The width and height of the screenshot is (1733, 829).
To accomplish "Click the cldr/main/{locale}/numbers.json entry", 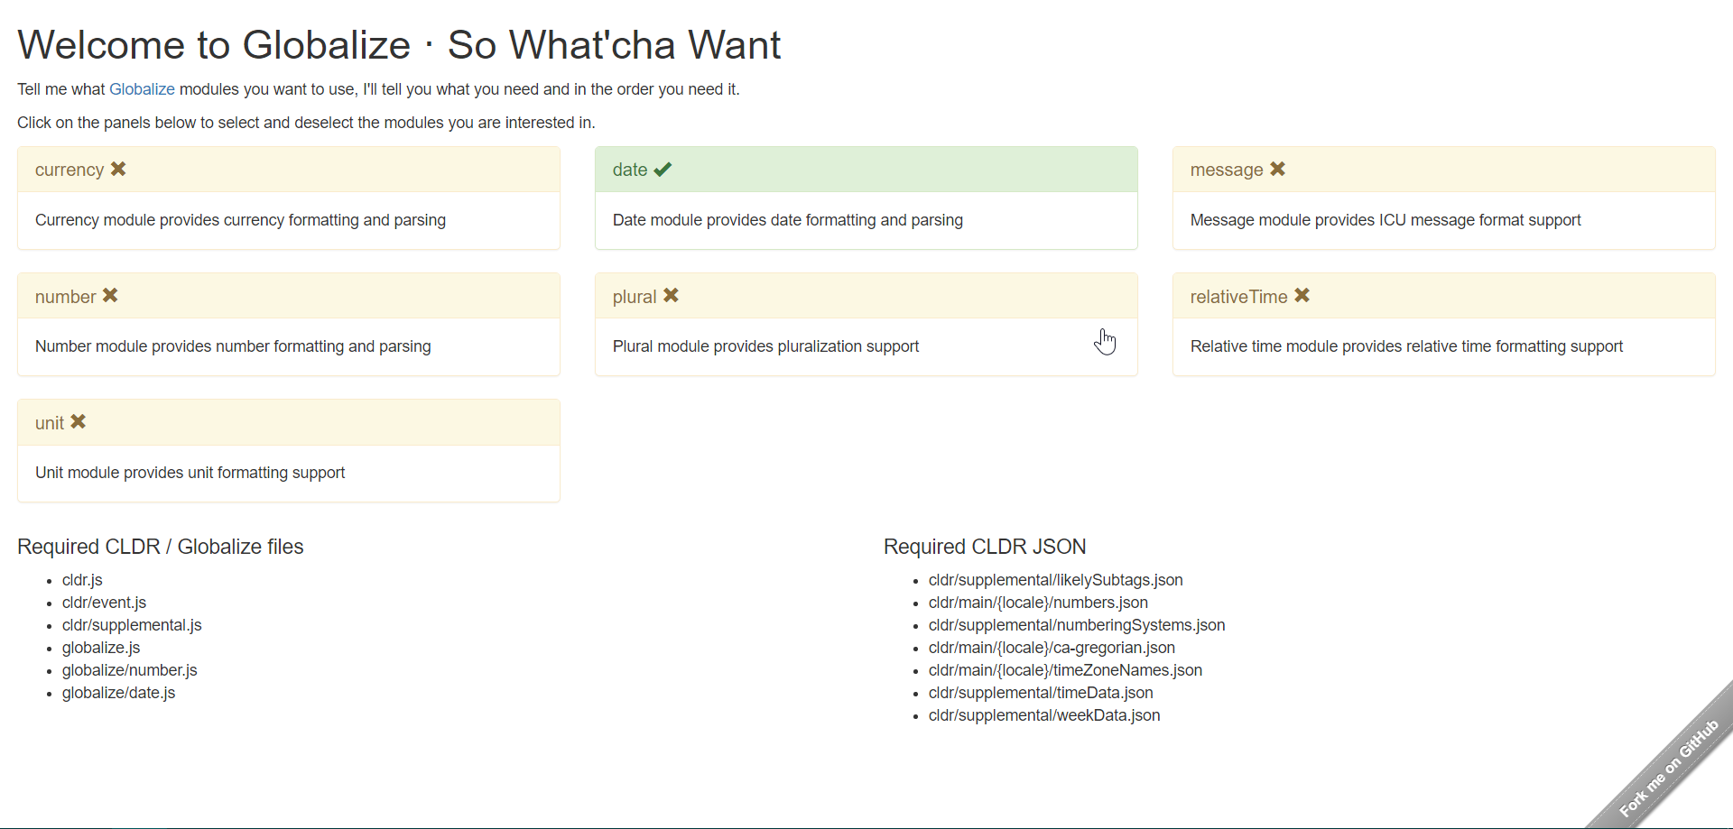I will click(1038, 603).
